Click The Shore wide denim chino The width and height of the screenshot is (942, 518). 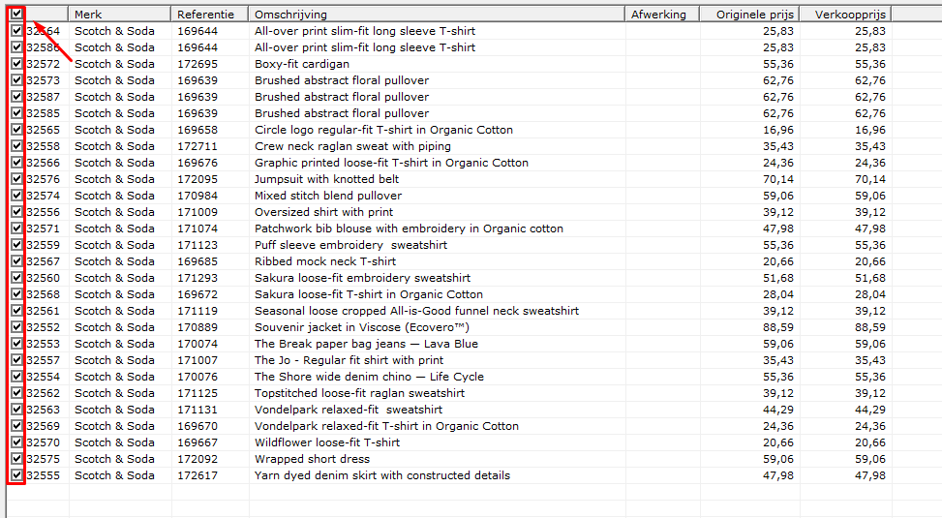pyautogui.click(x=369, y=377)
